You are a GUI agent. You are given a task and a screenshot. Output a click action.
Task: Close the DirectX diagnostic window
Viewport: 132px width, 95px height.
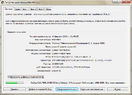tap(126, 2)
